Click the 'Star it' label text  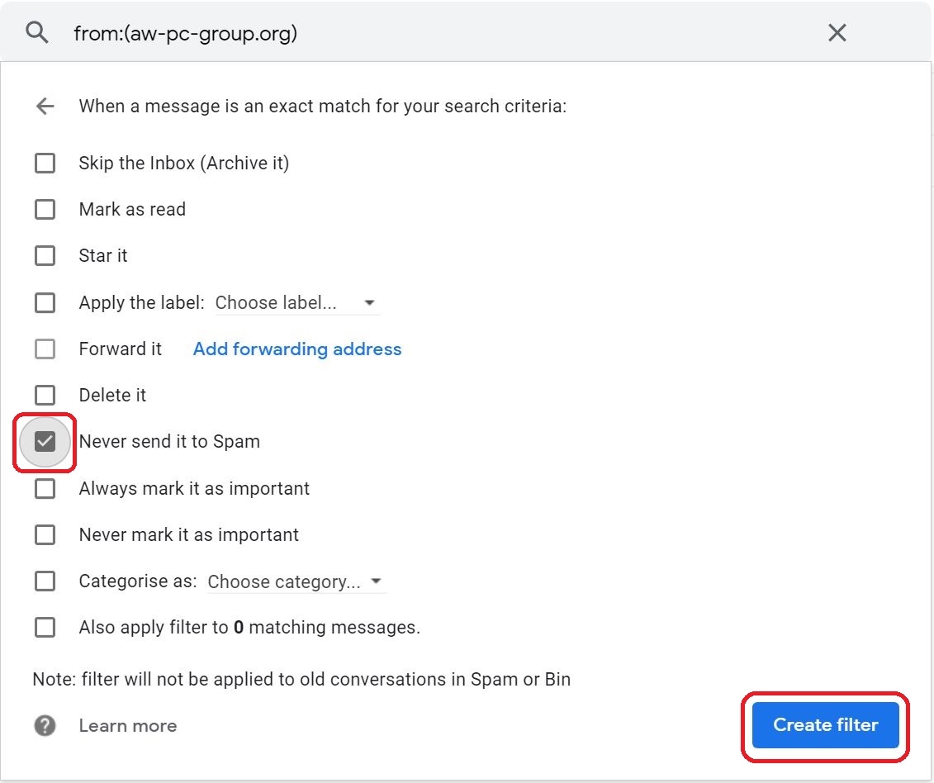point(103,256)
